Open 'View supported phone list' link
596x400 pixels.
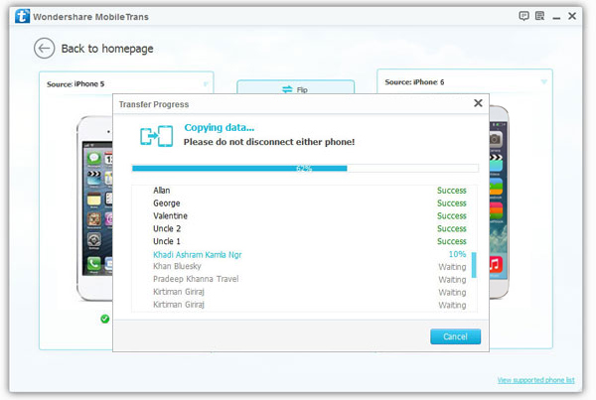click(x=536, y=380)
